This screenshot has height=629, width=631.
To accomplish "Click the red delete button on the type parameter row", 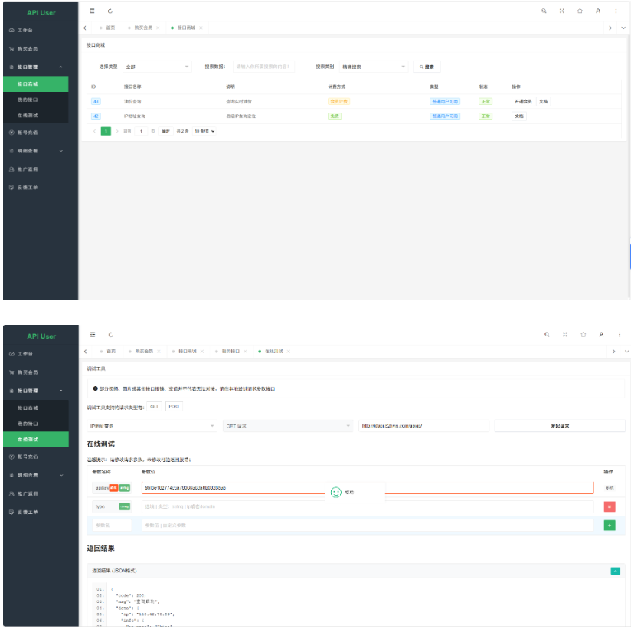I will (610, 506).
